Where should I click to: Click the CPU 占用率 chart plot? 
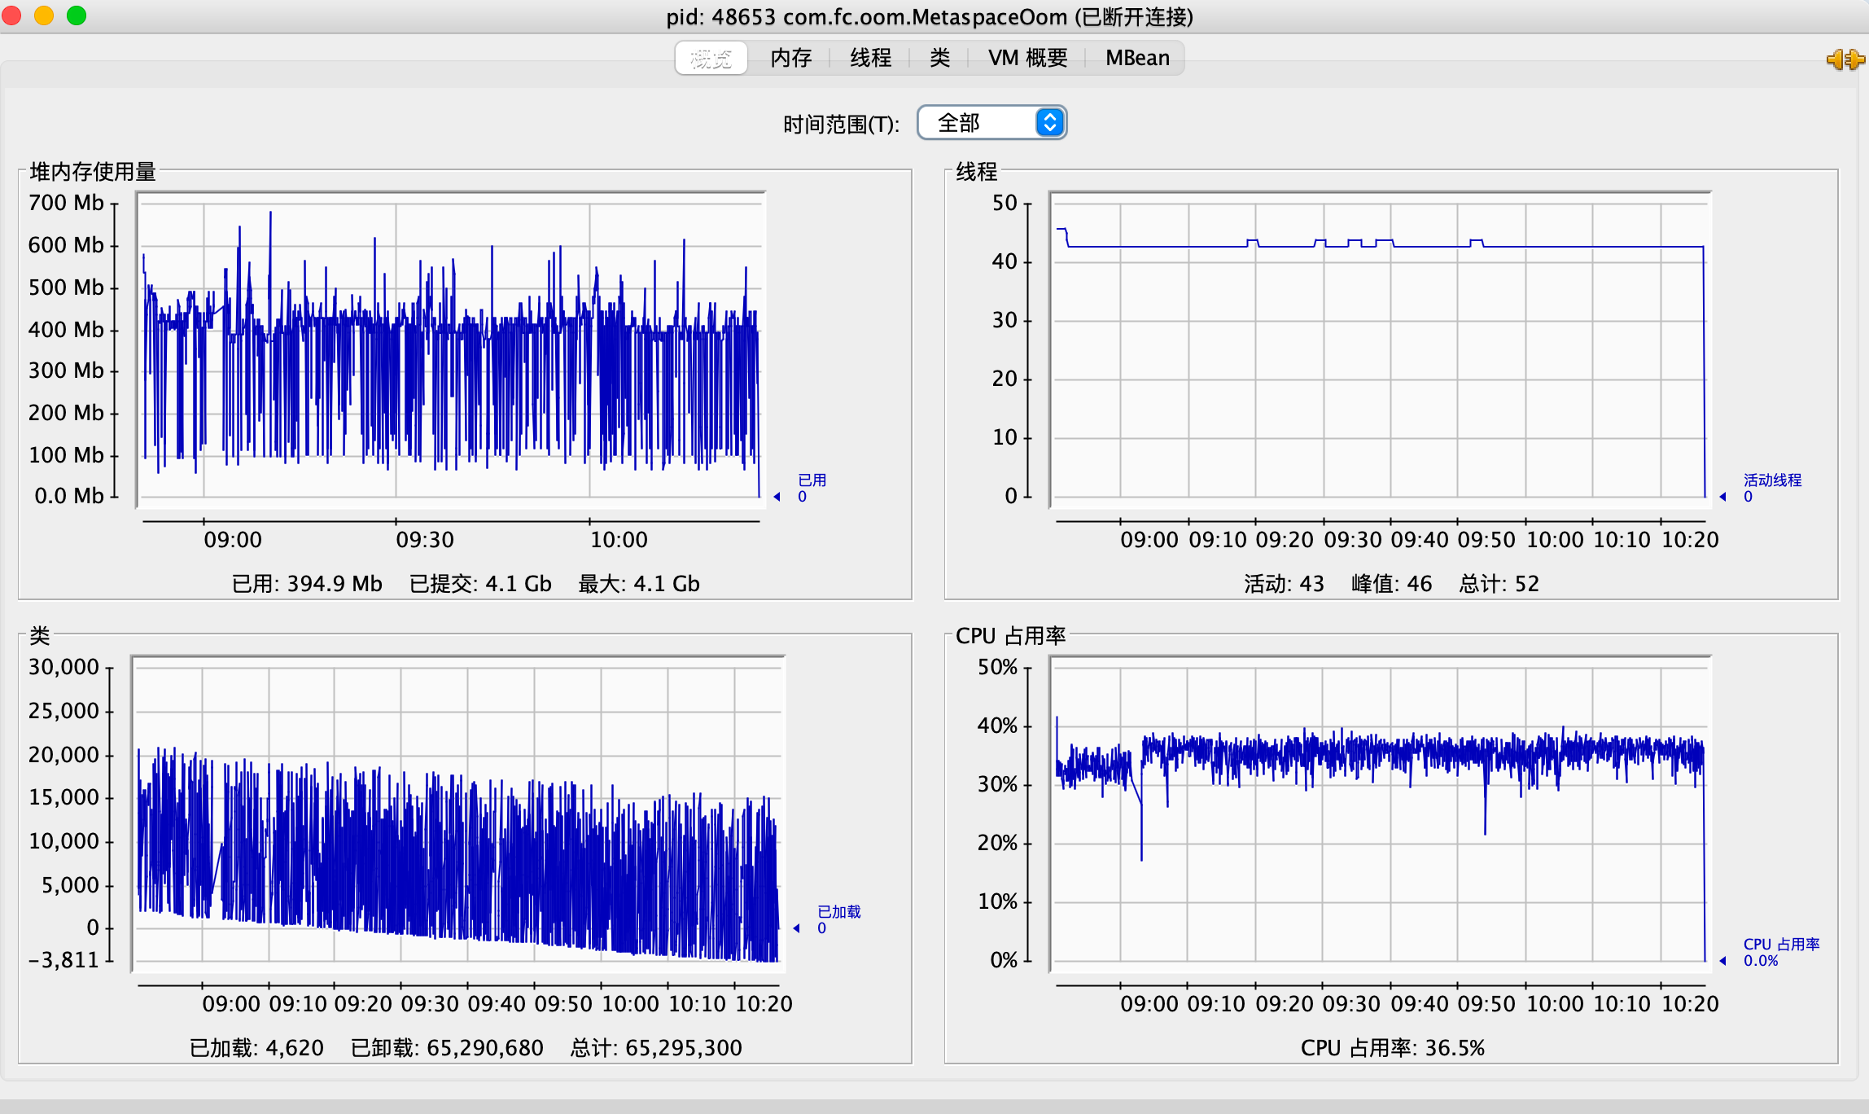click(x=1380, y=814)
